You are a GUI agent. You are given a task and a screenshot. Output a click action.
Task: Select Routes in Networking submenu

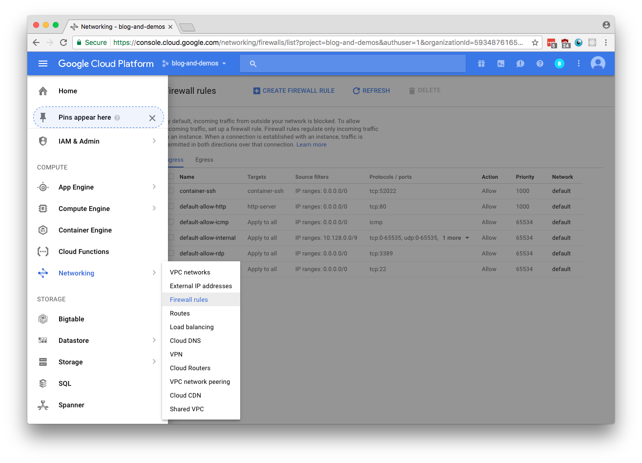pos(201,314)
